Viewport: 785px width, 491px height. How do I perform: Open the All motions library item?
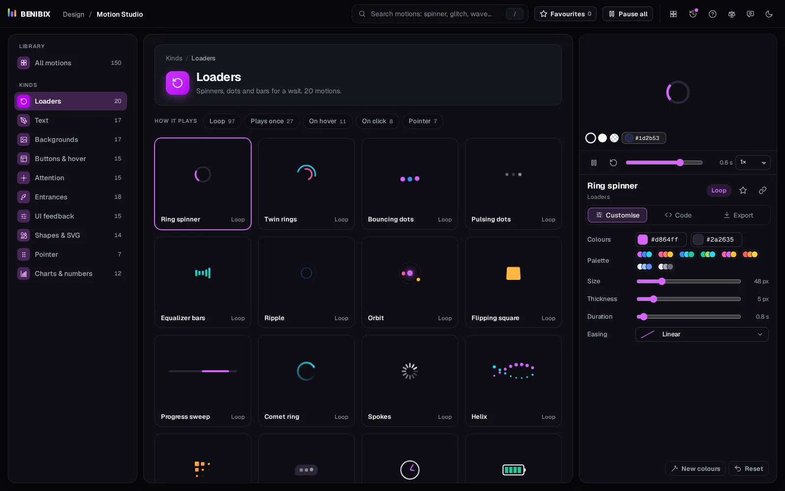tap(71, 63)
